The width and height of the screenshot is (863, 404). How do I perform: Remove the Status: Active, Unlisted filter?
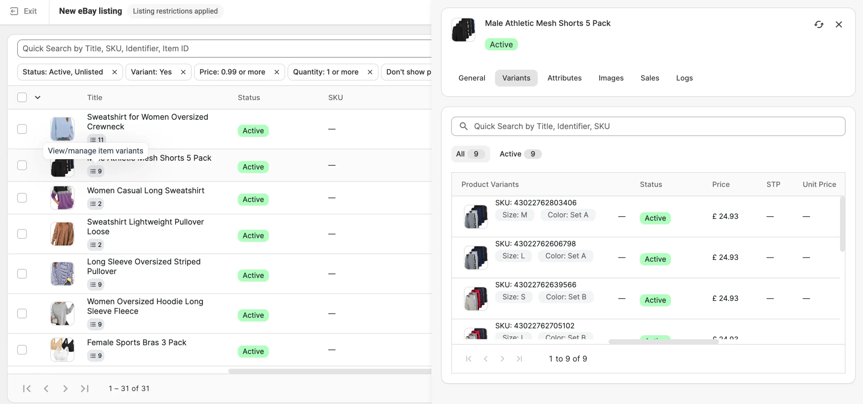coord(115,72)
